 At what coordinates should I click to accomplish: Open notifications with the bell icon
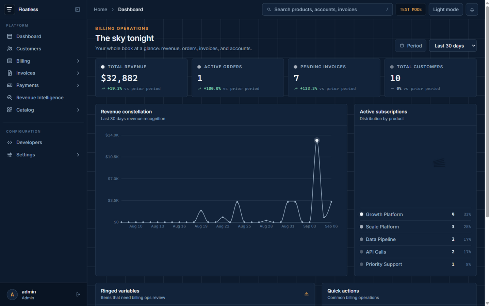coord(472,10)
